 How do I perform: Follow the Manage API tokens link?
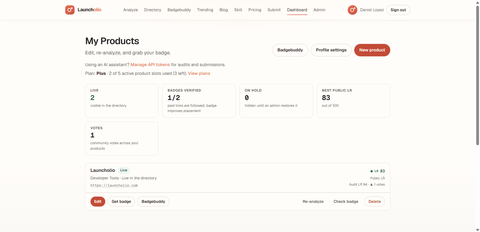tap(150, 65)
